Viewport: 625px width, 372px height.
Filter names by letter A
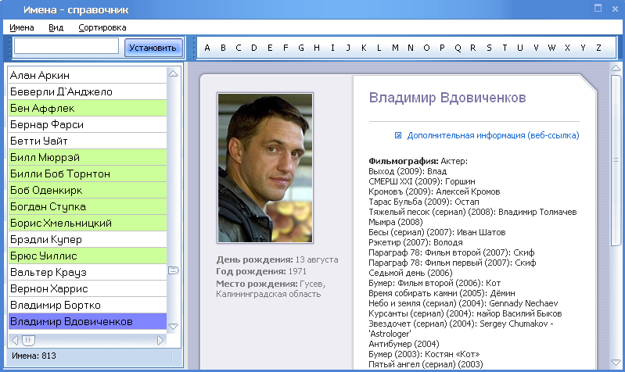207,48
